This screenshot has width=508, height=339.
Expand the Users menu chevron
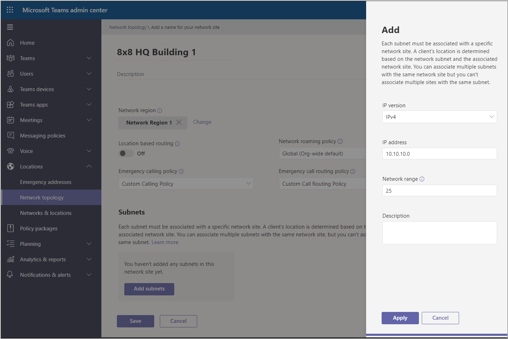coord(89,73)
